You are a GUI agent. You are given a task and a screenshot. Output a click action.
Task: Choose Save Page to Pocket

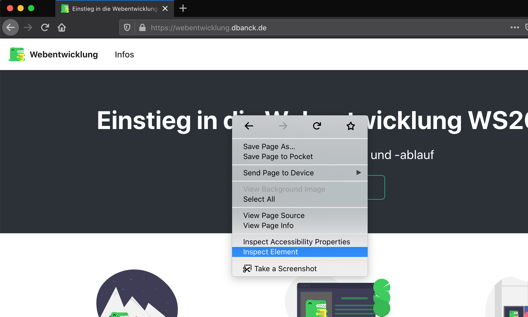(x=278, y=157)
